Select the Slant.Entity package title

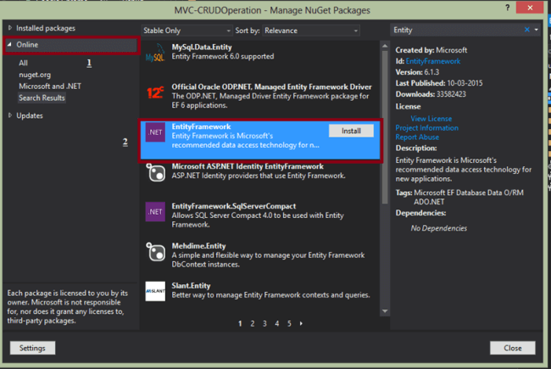click(x=191, y=286)
